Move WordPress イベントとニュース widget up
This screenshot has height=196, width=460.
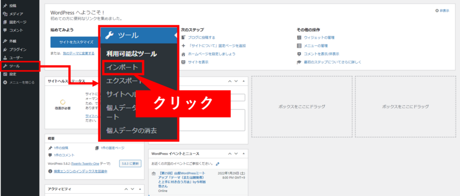230,154
